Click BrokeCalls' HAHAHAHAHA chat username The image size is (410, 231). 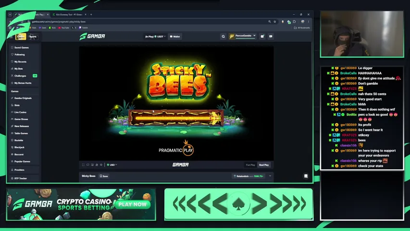point(348,73)
